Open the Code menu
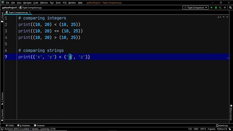This screenshot has width=233, height=131. coord(36,3)
